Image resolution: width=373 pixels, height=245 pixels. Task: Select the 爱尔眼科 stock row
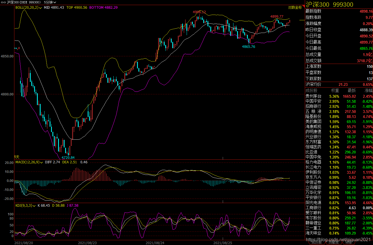click(x=339, y=213)
